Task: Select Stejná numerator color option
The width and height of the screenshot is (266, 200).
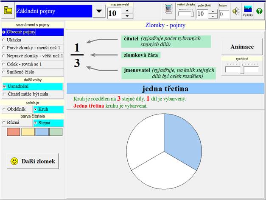Action: point(48,123)
